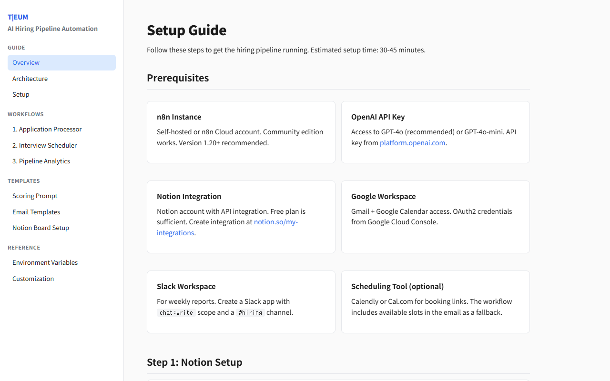The width and height of the screenshot is (610, 381).
Task: Open the Notion Board Setup template
Action: click(x=41, y=228)
